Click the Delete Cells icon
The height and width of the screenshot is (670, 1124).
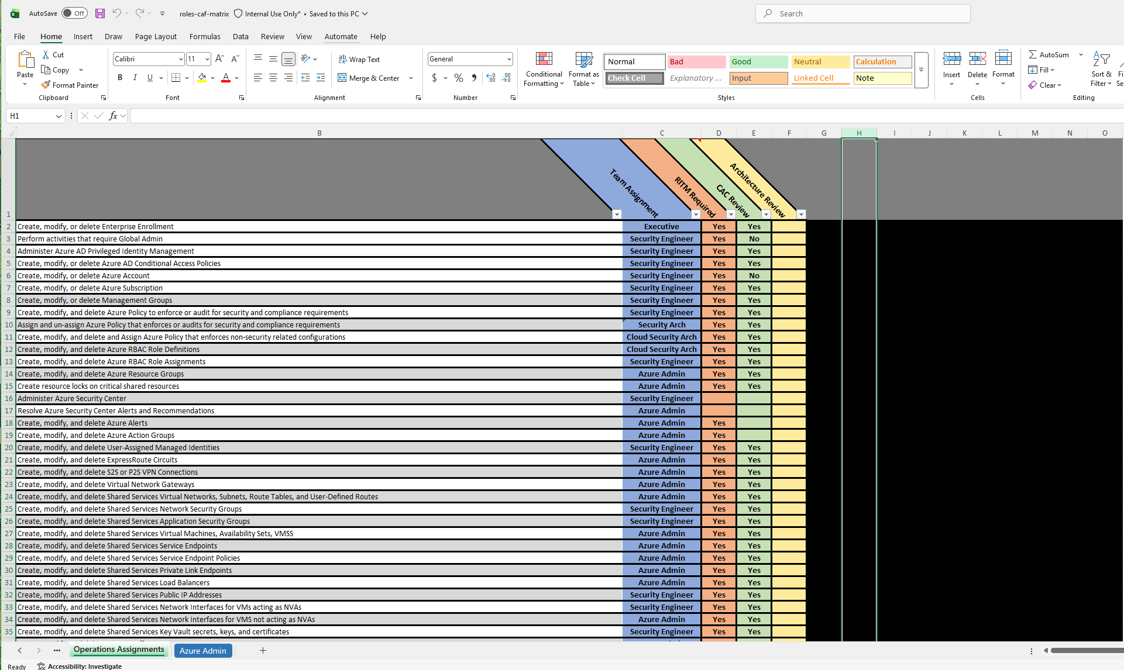pyautogui.click(x=978, y=60)
